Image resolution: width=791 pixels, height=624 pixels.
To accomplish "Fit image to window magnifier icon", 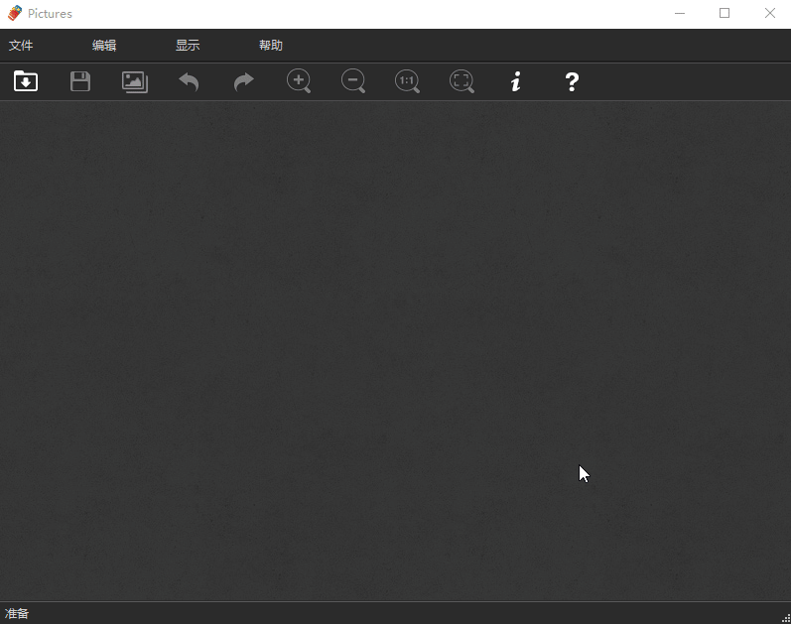I will (461, 81).
